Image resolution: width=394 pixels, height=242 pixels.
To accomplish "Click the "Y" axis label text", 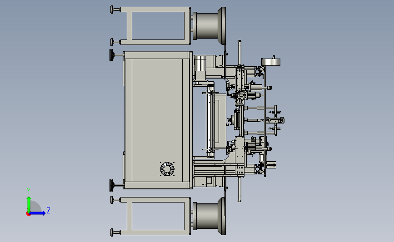I will point(29,191).
